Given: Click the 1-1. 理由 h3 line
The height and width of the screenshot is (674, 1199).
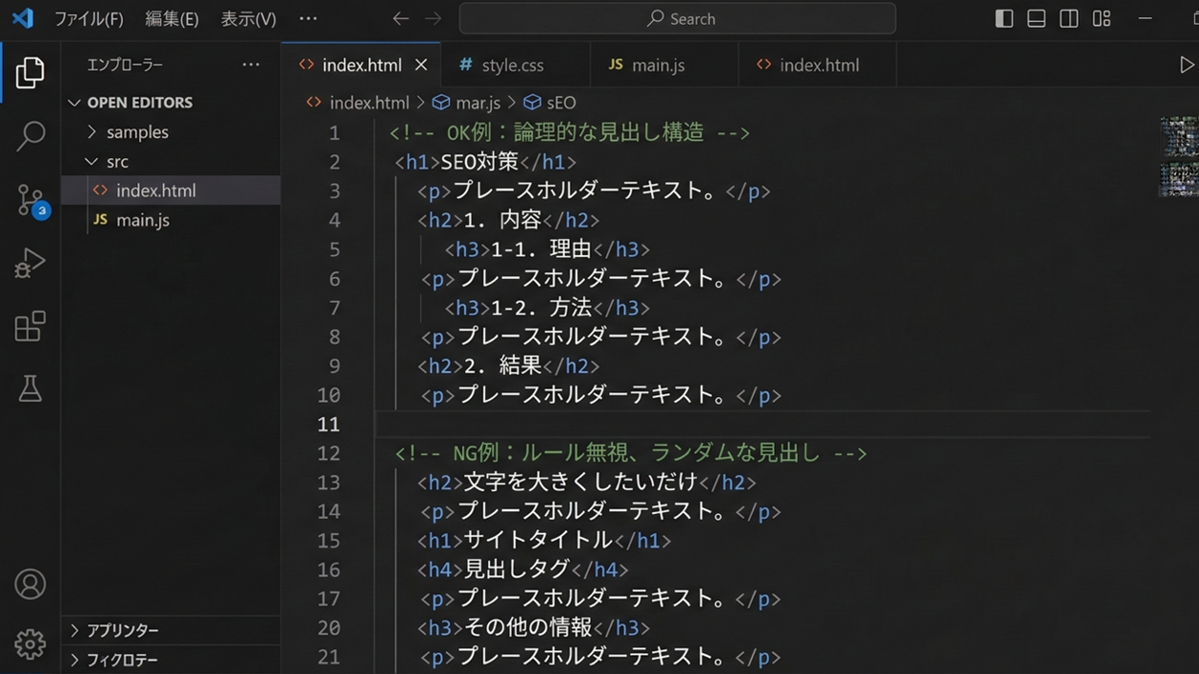Looking at the screenshot, I should click(x=547, y=249).
